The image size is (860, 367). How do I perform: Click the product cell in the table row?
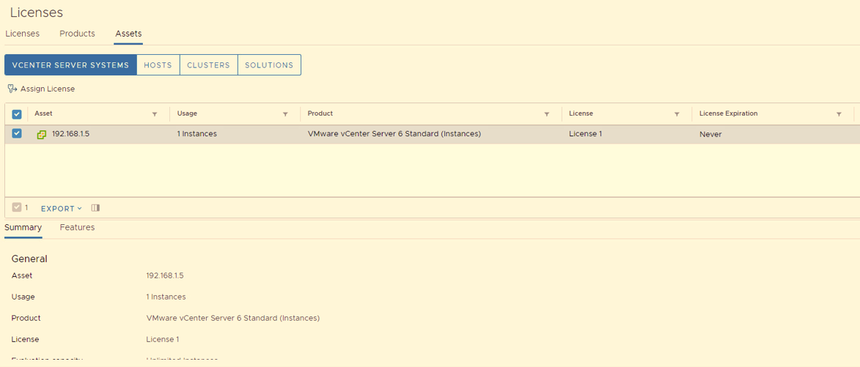coord(394,133)
